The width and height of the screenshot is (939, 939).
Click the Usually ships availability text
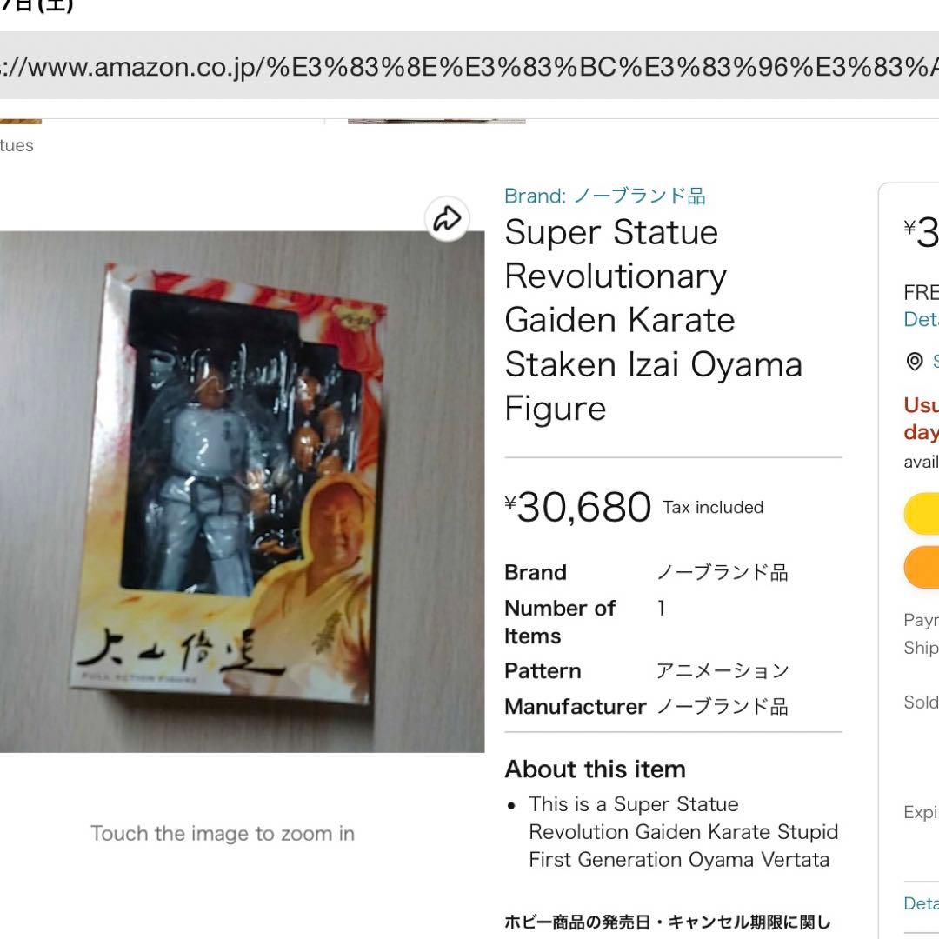click(921, 418)
